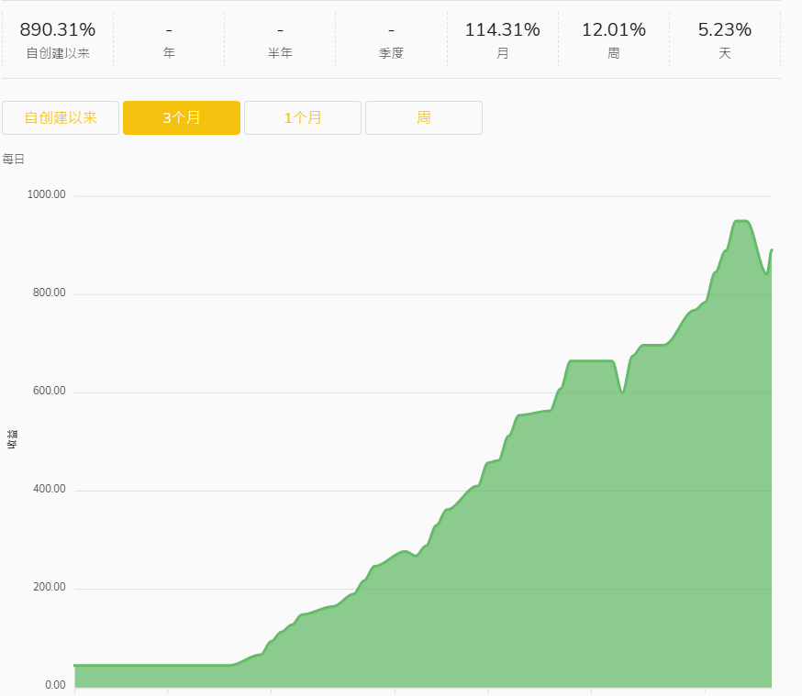
Task: Click the 800.00 y-axis label
Action: 50,293
